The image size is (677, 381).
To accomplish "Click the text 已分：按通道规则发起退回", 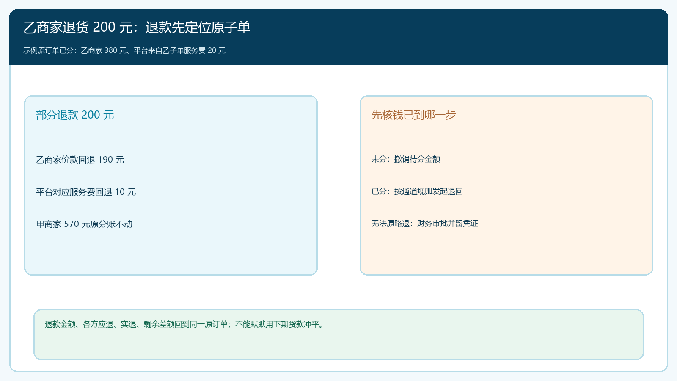I will (x=417, y=191).
